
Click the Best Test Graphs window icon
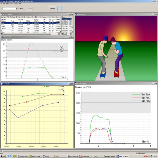click(75, 83)
